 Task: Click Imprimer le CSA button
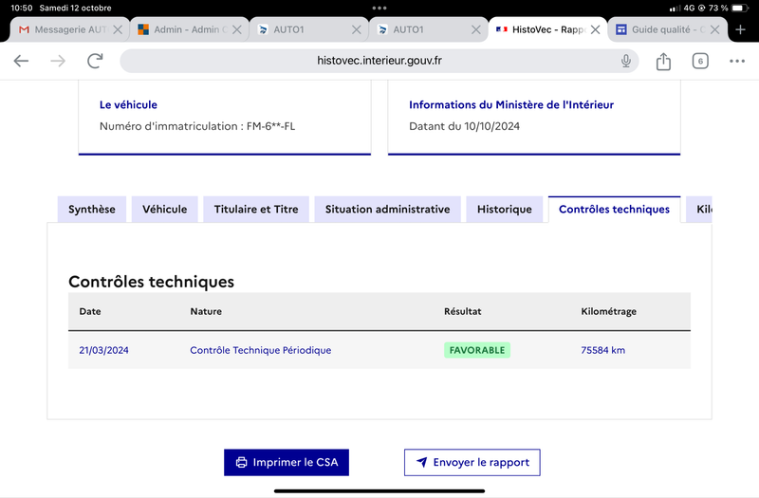(x=287, y=462)
